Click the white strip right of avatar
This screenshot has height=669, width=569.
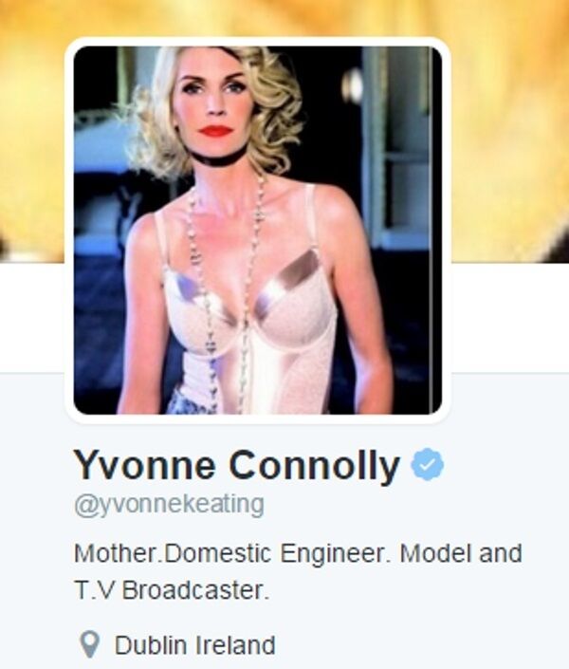point(510,317)
